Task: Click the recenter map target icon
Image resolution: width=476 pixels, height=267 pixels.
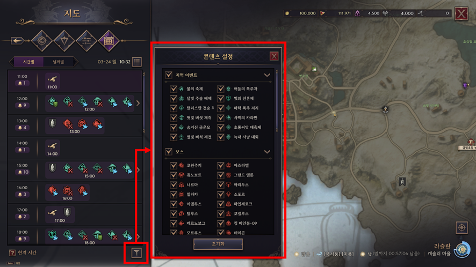Action: tap(461, 228)
